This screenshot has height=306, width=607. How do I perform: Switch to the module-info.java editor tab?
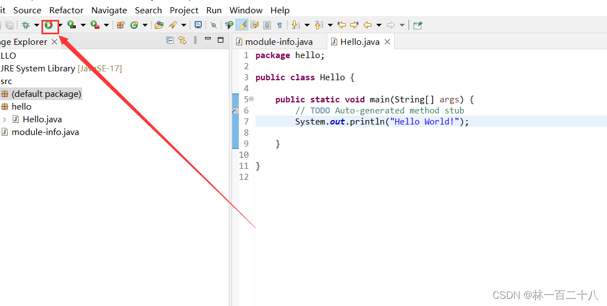tap(279, 42)
